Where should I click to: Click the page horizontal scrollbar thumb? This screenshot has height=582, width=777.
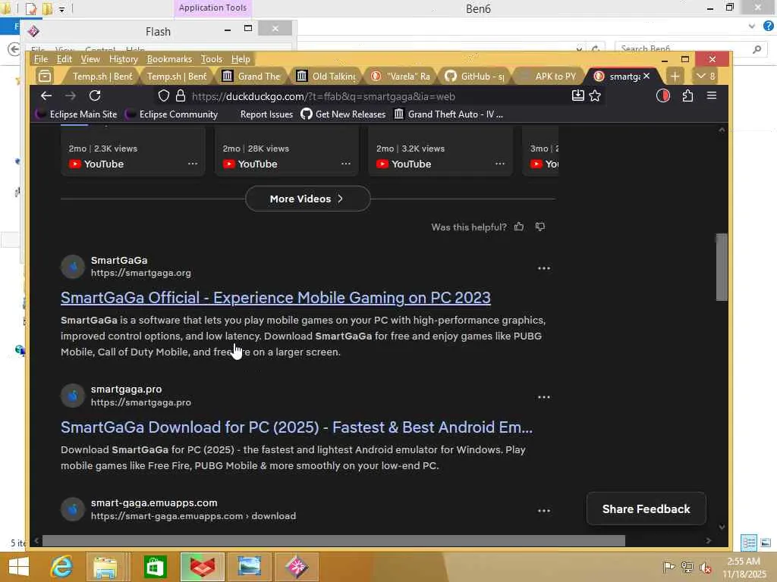pos(333,541)
